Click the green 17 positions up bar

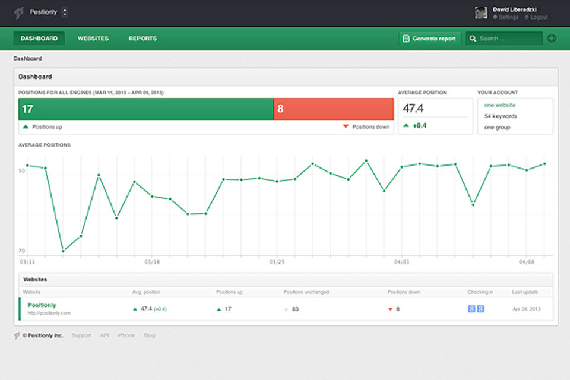click(146, 109)
